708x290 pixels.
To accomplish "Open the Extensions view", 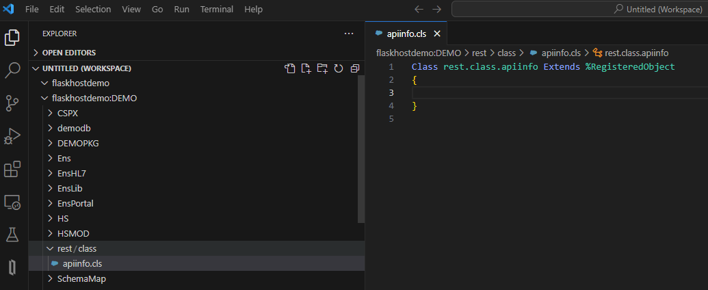I will [12, 169].
